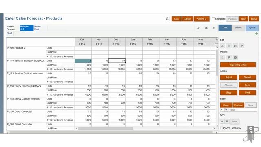261x147 pixels.
Task: Select the Oct FY15 Units cell for Sentinal Standard Notebook
Action: [x=83, y=61]
